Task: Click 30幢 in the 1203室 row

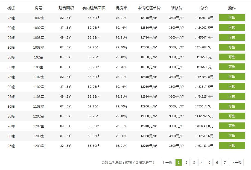Action: (11, 136)
